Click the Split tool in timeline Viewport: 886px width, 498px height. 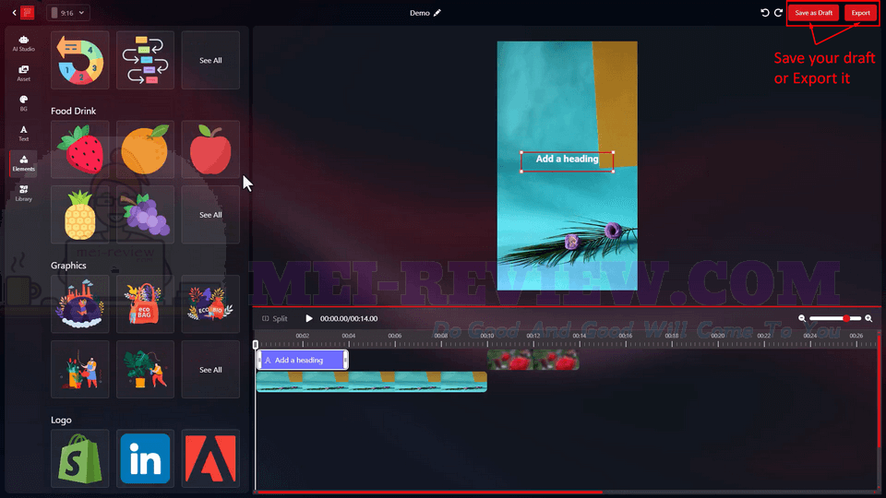coord(275,318)
